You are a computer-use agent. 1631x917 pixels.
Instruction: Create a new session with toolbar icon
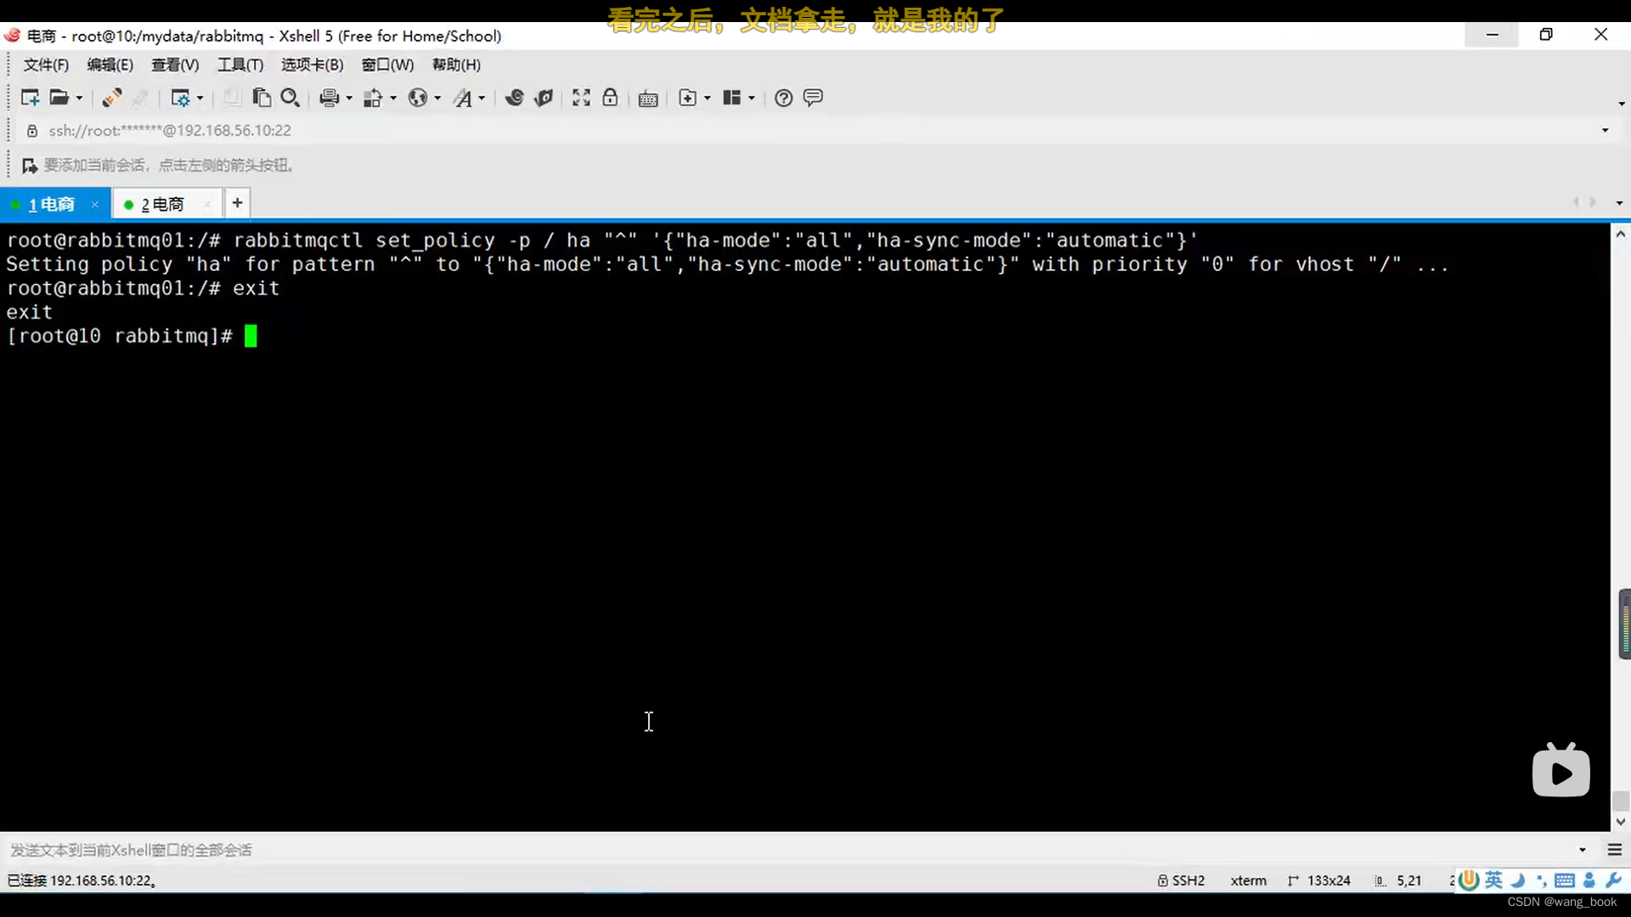(x=30, y=98)
